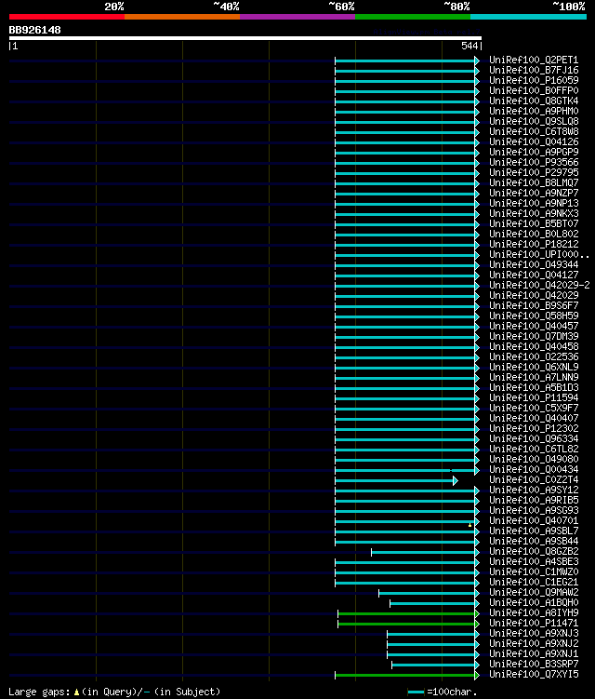Open hit UniRef100_C5X9F7
Screen dimensions: 595x699
[x=534, y=409]
